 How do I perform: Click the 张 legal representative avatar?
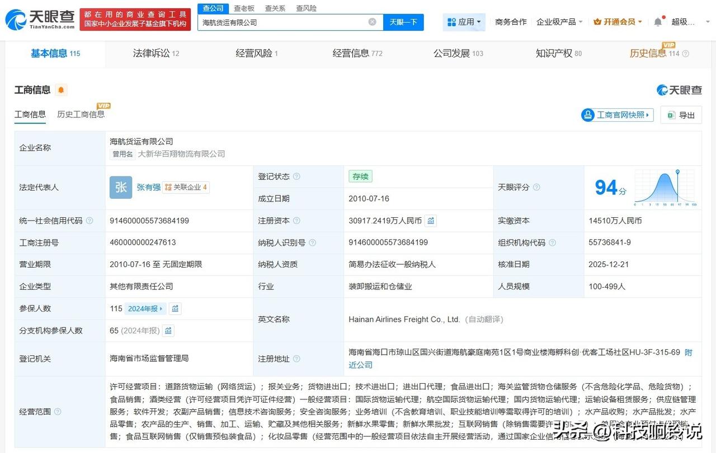121,188
